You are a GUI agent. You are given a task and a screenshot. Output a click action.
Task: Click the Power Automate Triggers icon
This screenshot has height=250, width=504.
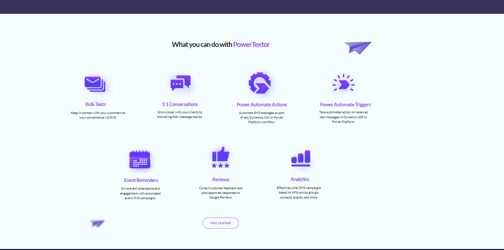click(343, 83)
